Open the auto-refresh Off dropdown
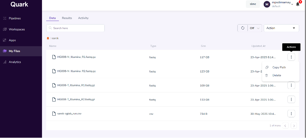Image resolution: width=306 pixels, height=138 pixels. pos(255,28)
